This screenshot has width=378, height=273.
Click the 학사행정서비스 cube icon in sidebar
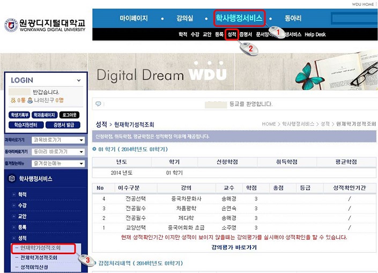pyautogui.click(x=11, y=179)
